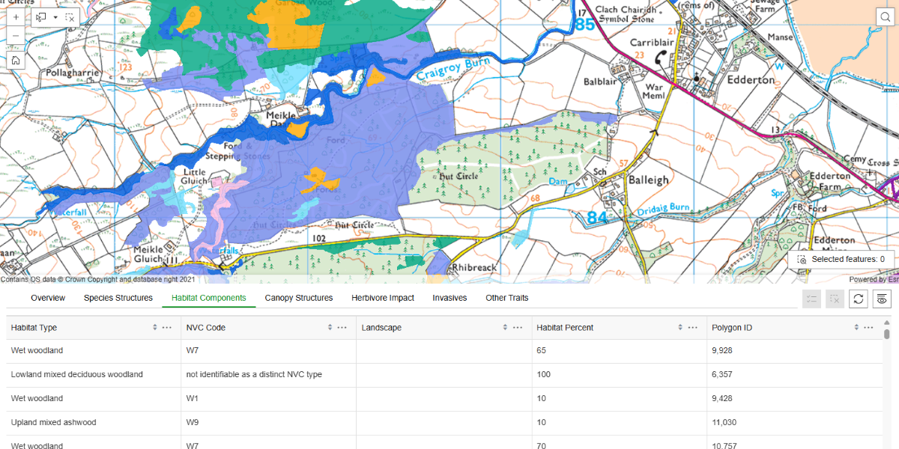Click the table vertical scrollbar thumb
The image size is (899, 449).
point(887,335)
